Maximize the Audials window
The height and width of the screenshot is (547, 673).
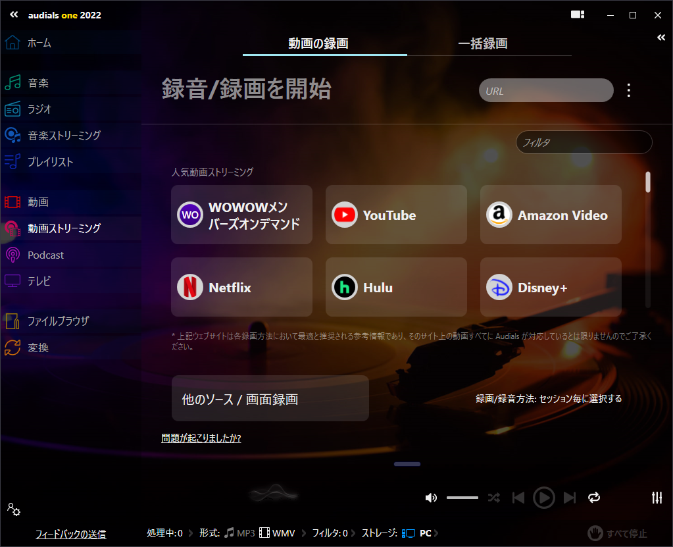633,15
